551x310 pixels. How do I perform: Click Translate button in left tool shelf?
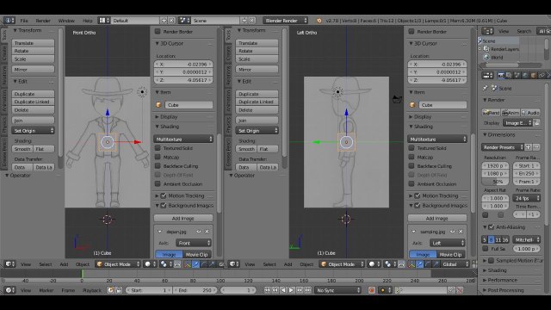click(x=33, y=43)
